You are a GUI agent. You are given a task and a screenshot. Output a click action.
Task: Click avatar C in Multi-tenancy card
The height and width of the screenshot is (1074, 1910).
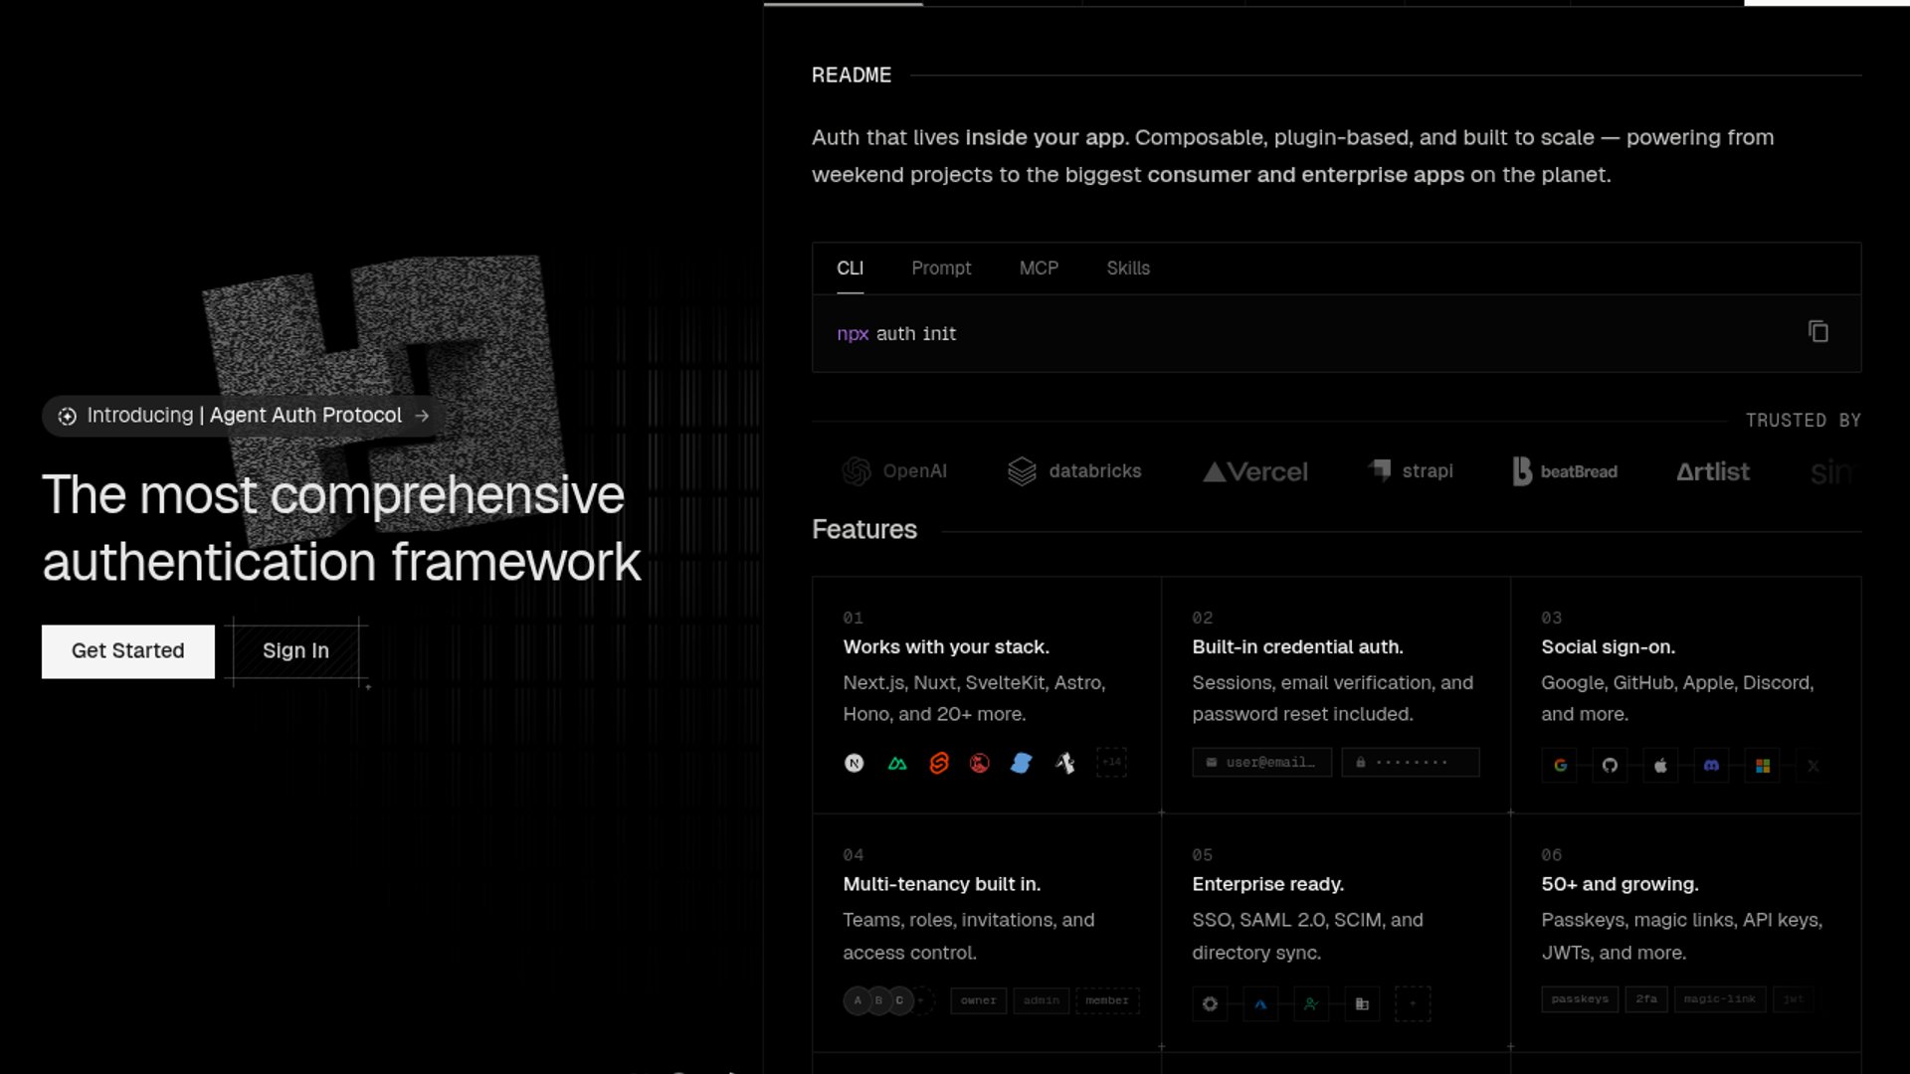(899, 1000)
